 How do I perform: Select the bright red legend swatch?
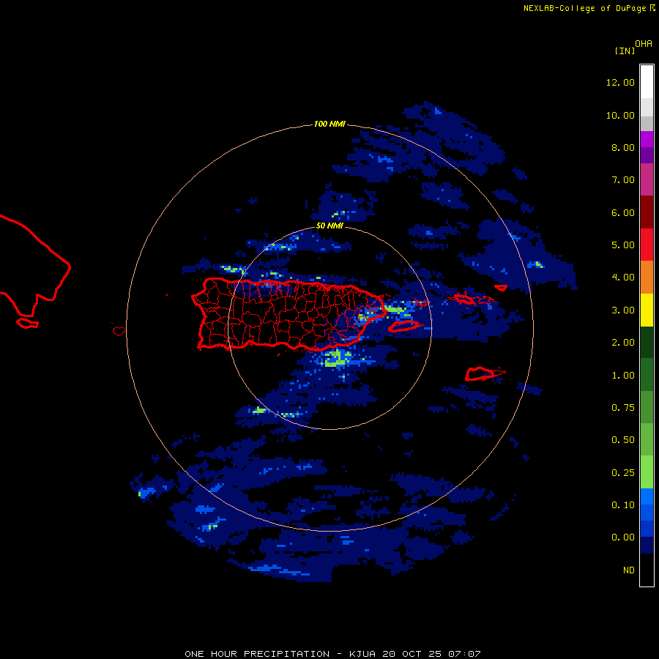click(x=647, y=245)
